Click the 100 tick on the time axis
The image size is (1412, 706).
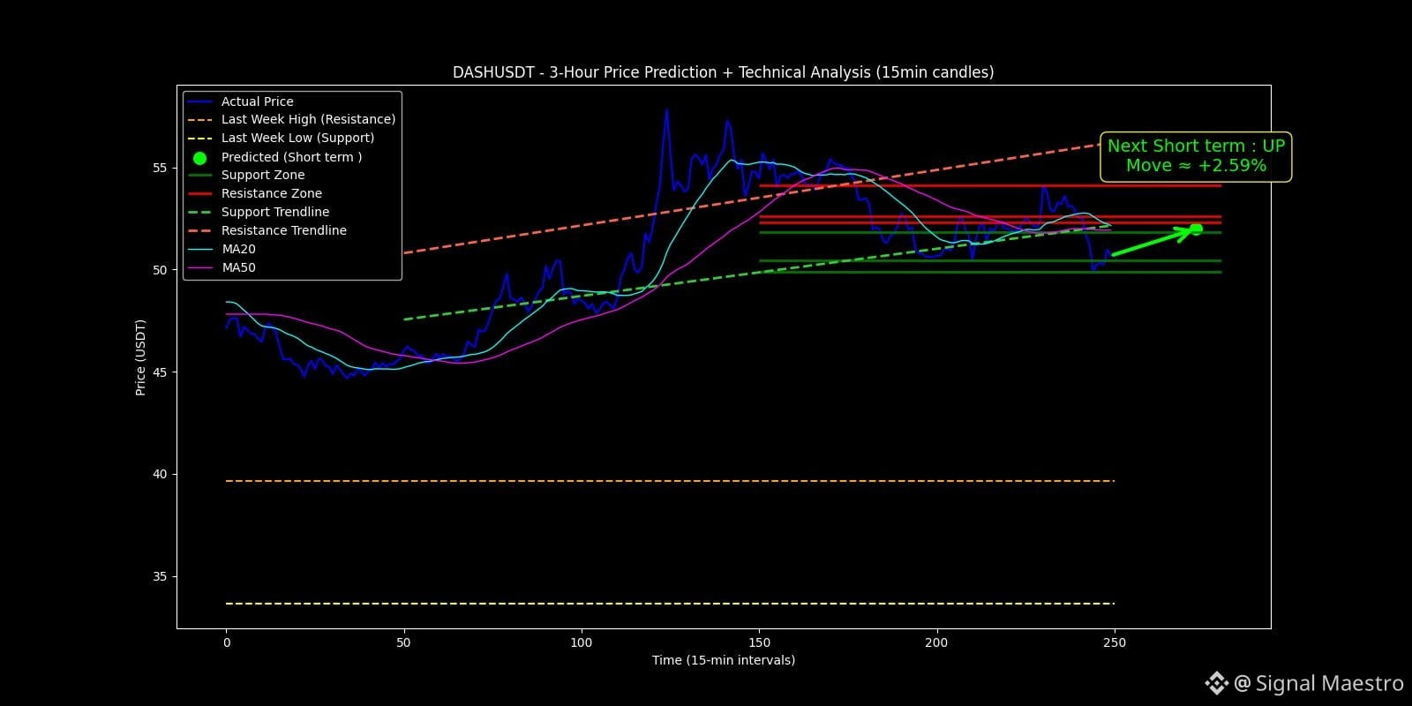pyautogui.click(x=581, y=642)
